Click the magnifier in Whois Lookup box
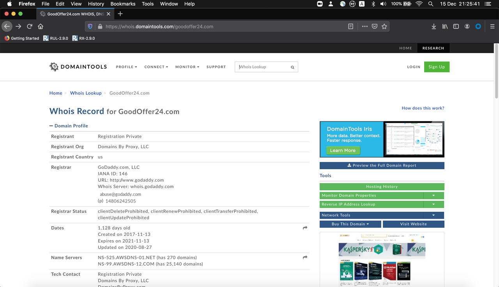The image size is (499, 287). click(x=292, y=67)
